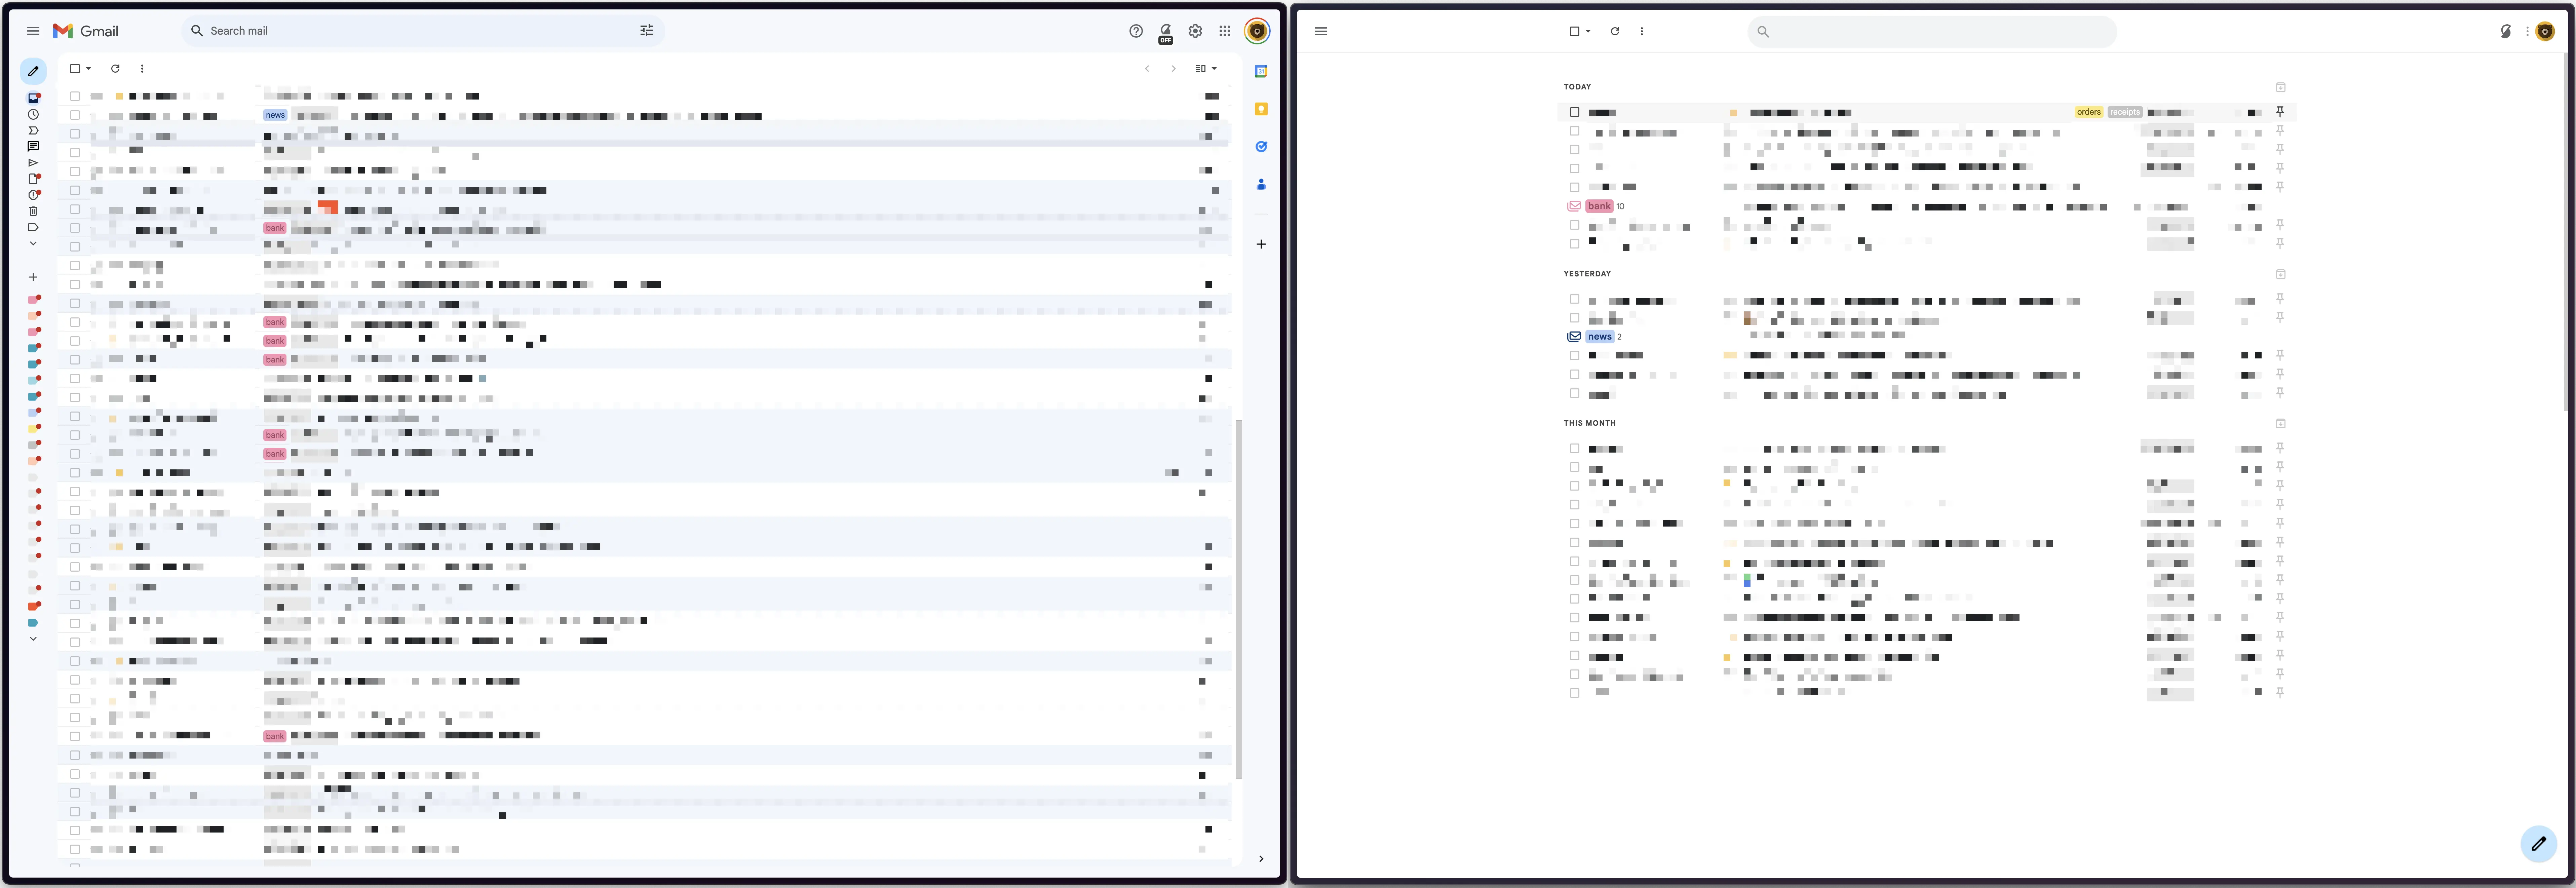
Task: Select the first email's checkbox in Gmail list
Action: 75,96
